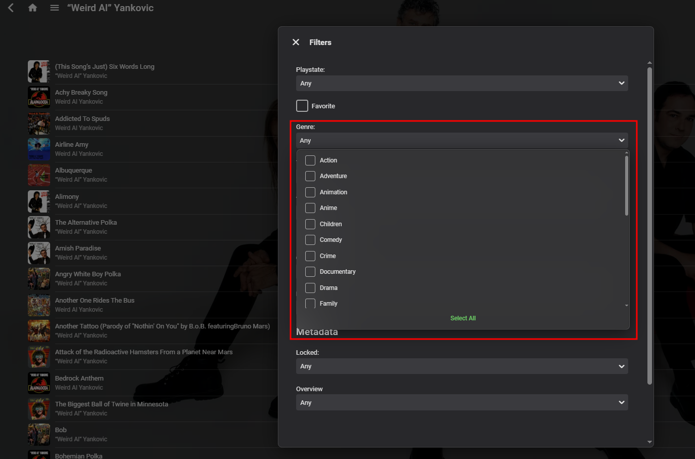Open the song Bedrock Anthem
Screen dimensions: 695x459
79,379
